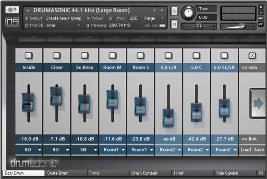Click the snowflake options icon at top left
Viewport: 267px width, 179px height.
pyautogui.click(x=12, y=10)
